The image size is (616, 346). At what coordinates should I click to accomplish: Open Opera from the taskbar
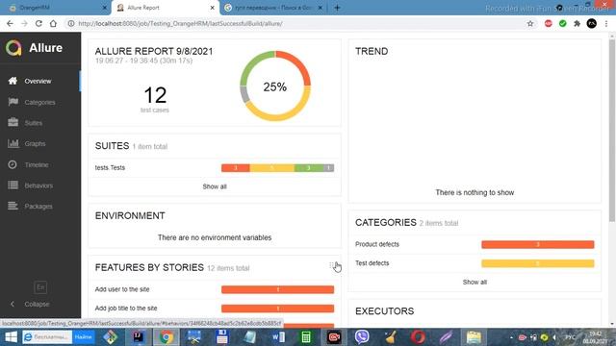click(418, 337)
